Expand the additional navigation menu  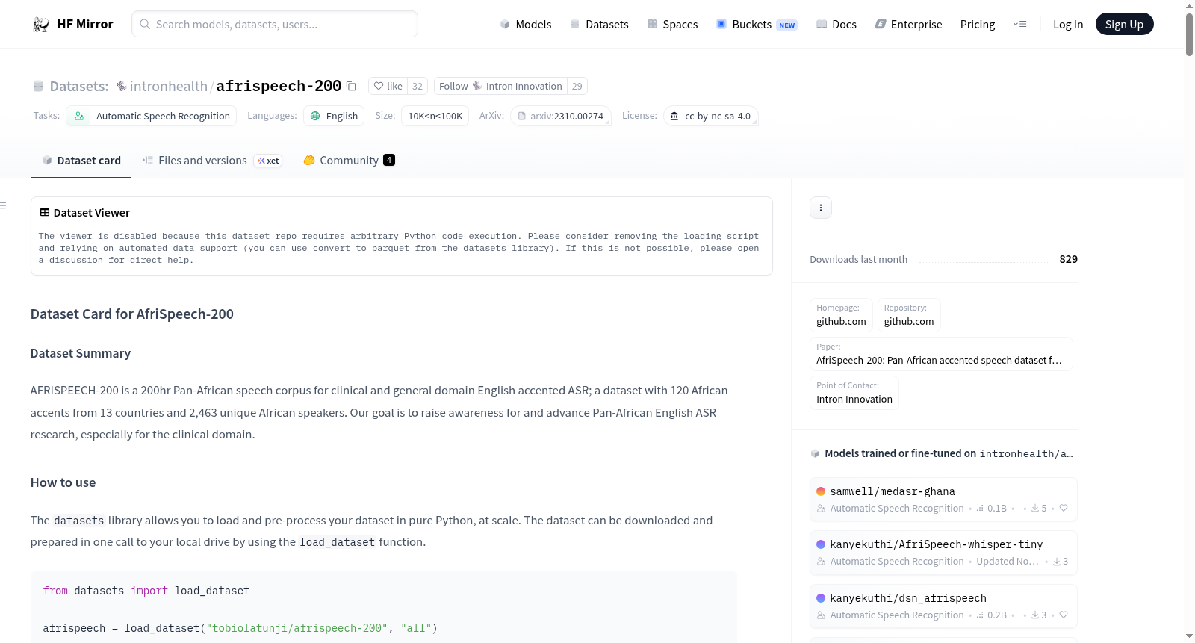pos(1019,25)
